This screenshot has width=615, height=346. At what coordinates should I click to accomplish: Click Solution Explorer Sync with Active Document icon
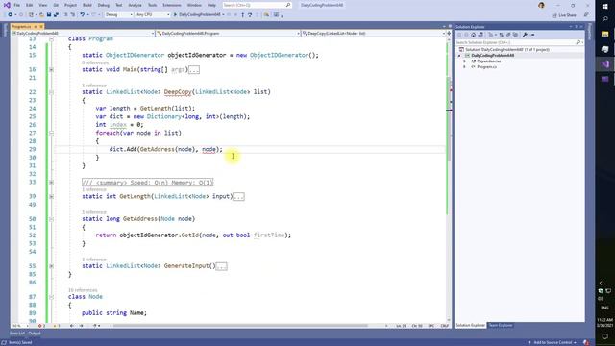tap(502, 35)
